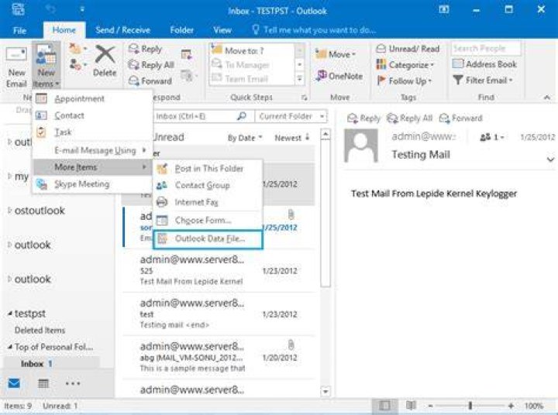This screenshot has width=558, height=415.
Task: Select the Inbox folder with 1 unread
Action: (52, 363)
